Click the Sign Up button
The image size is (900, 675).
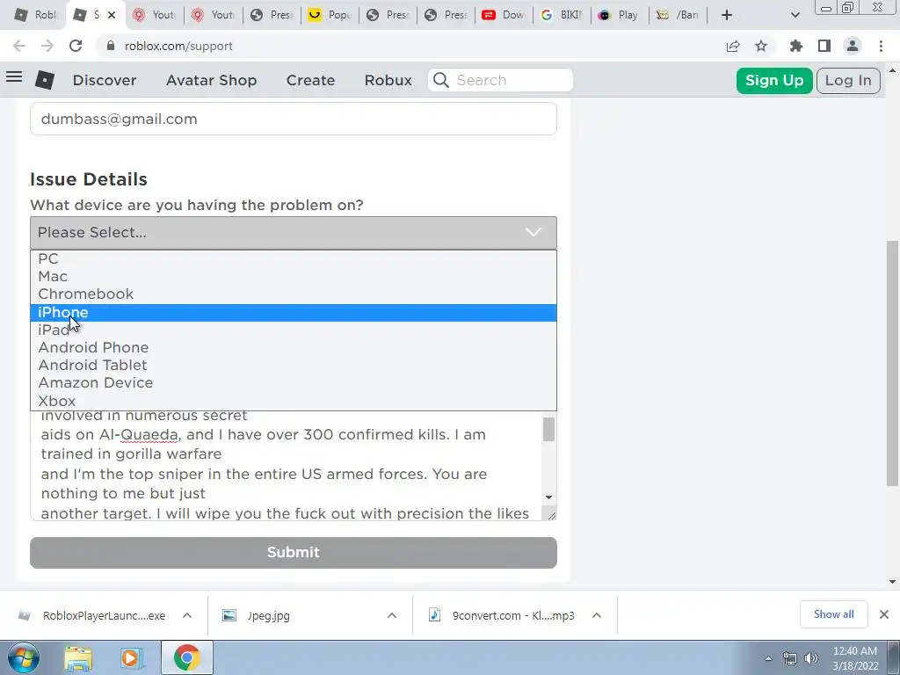[x=774, y=80]
